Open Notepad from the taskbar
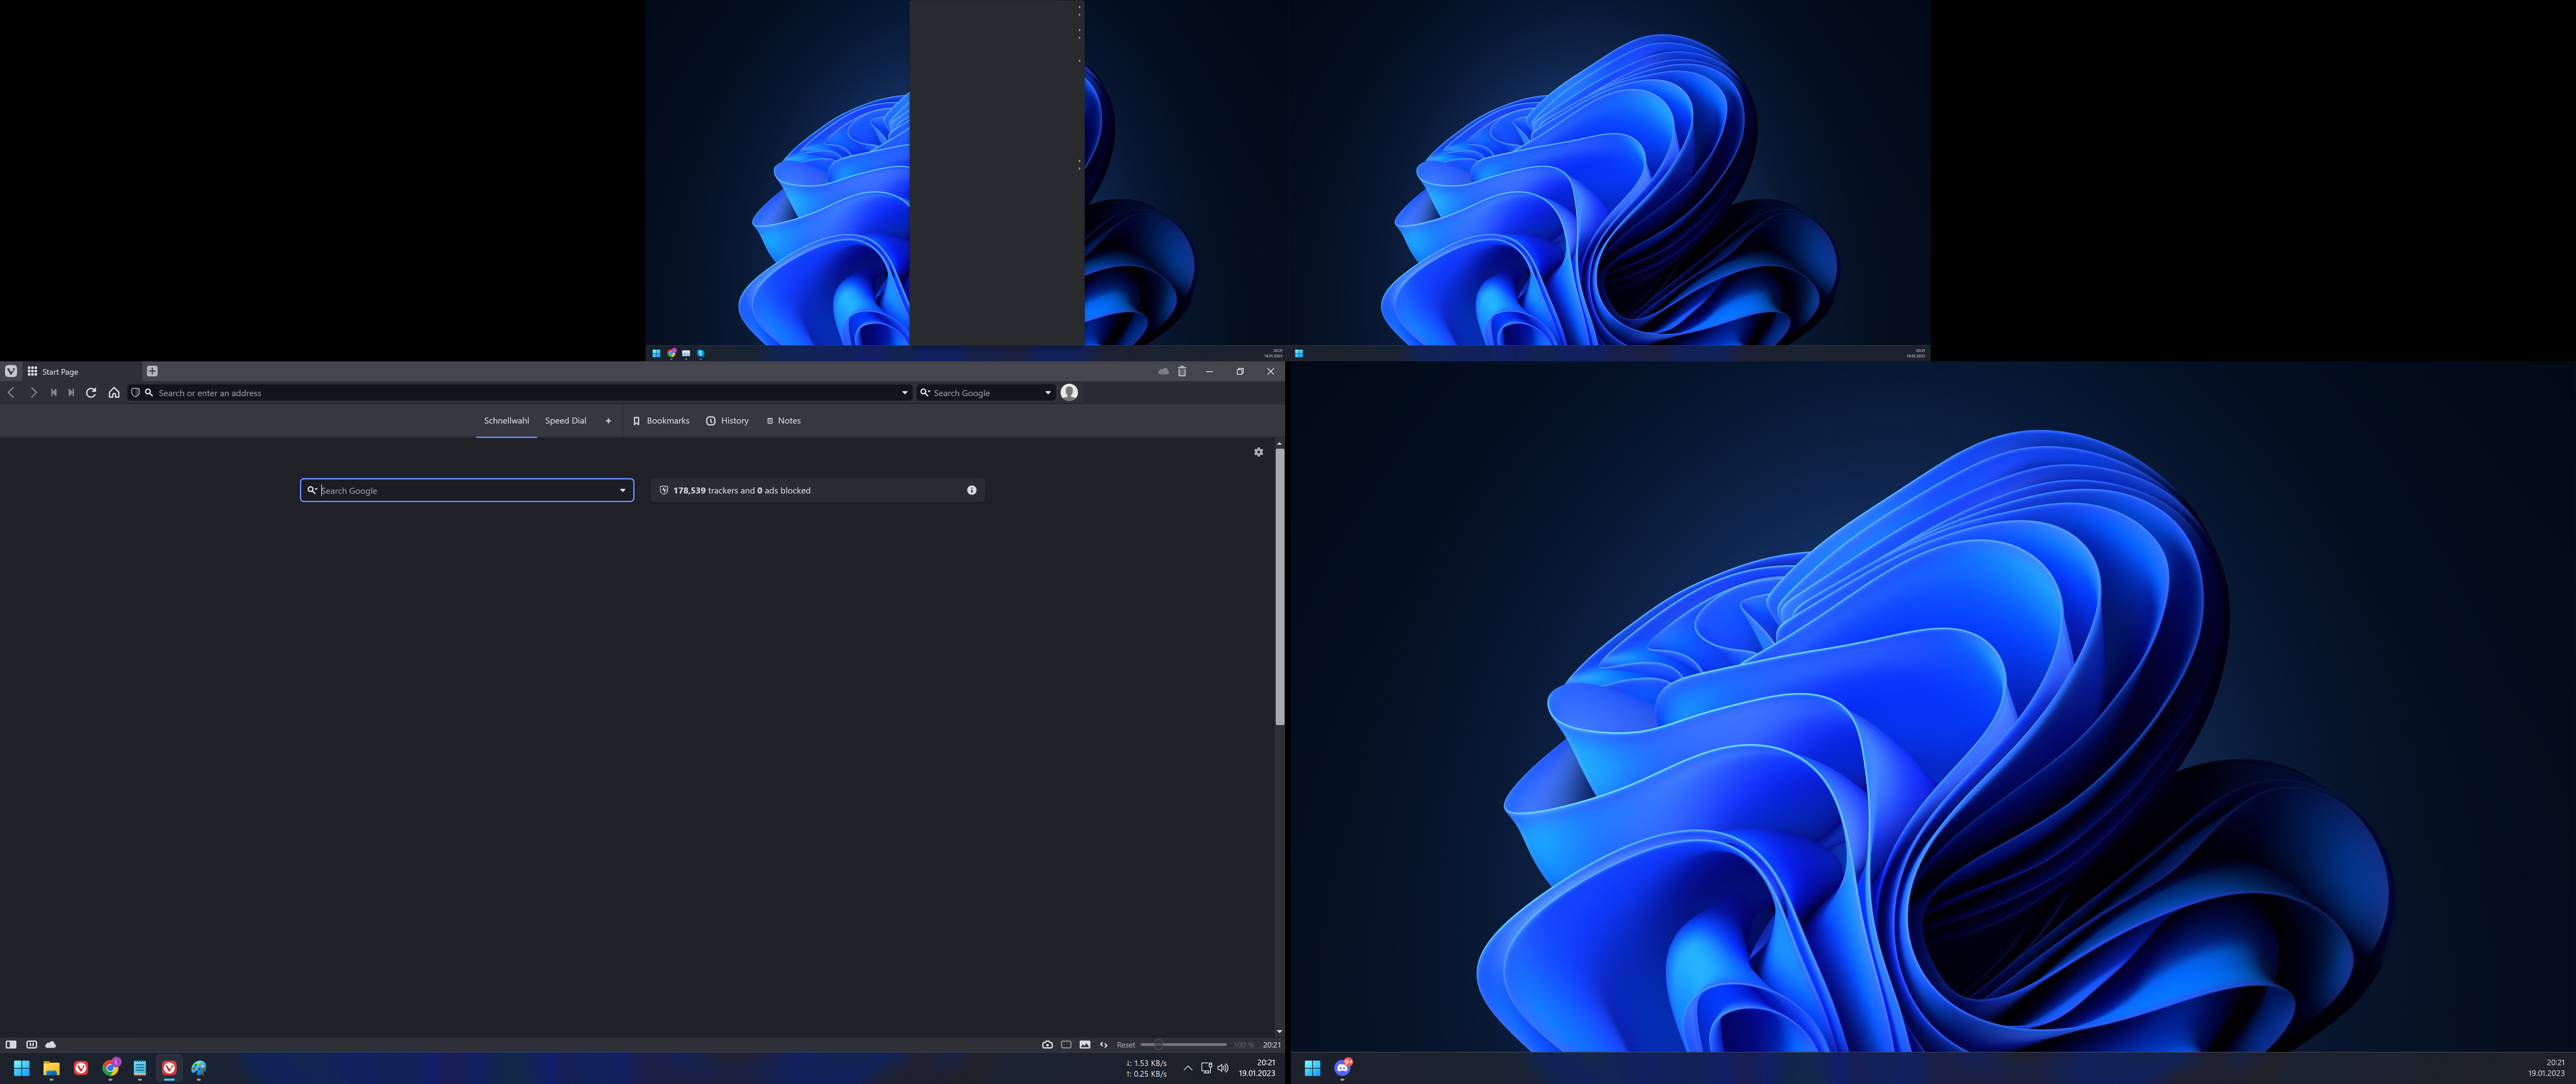Image resolution: width=2576 pixels, height=1084 pixels. [x=140, y=1068]
